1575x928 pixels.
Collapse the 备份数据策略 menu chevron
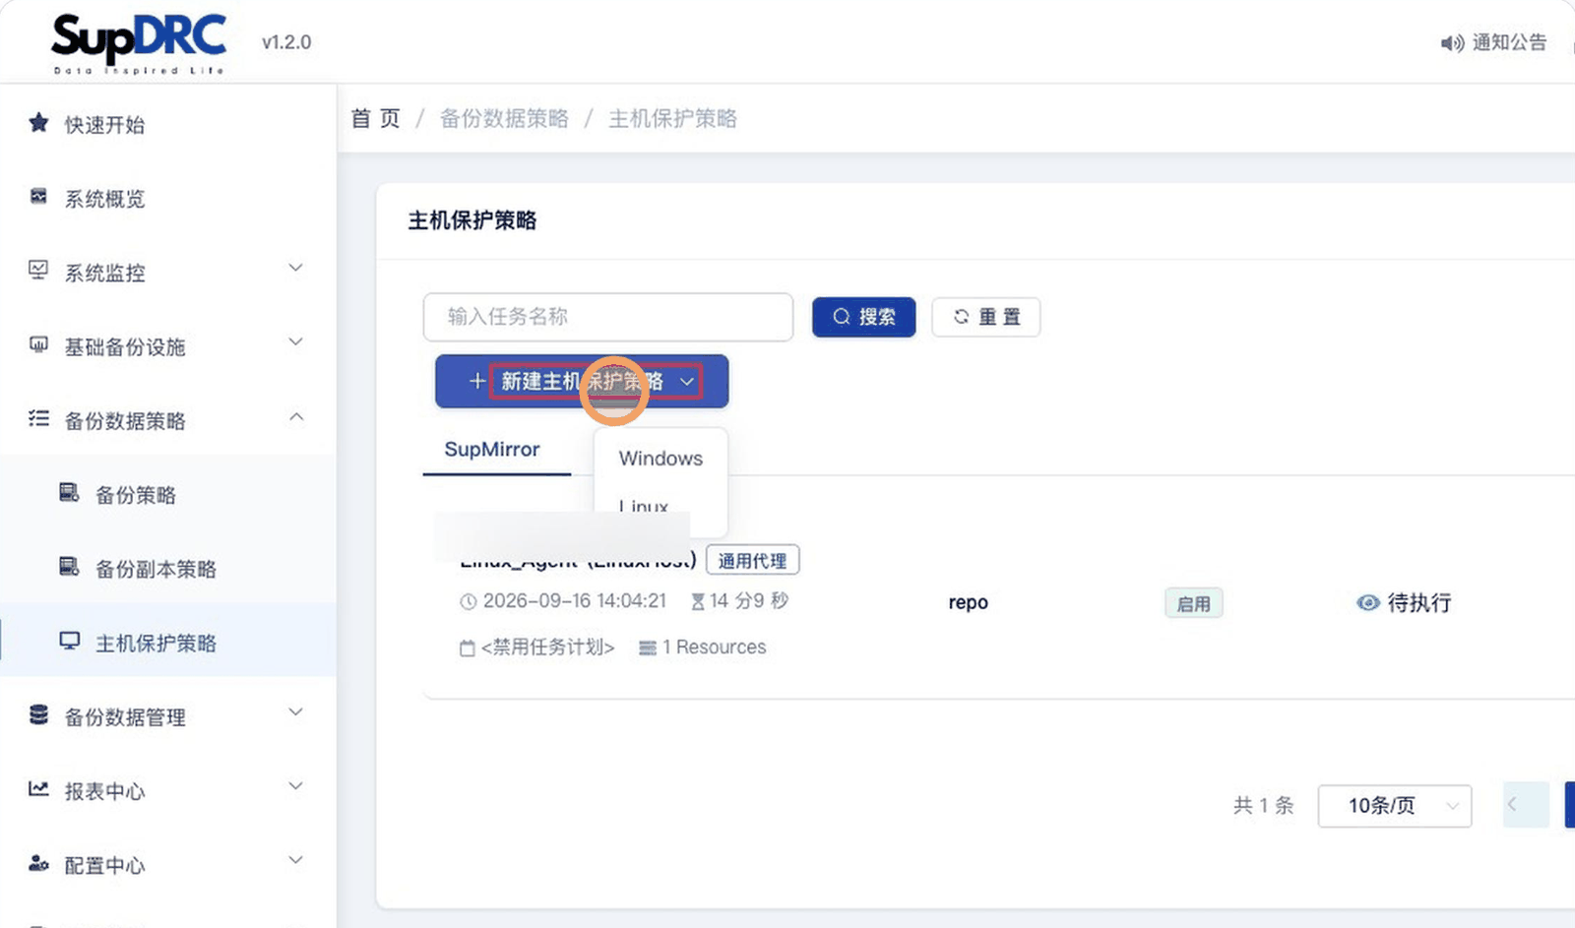295,417
